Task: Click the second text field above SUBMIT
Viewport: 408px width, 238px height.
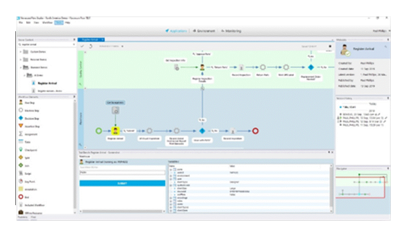Action: [x=122, y=172]
